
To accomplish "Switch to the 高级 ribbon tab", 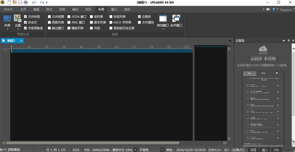I will [x=127, y=9].
